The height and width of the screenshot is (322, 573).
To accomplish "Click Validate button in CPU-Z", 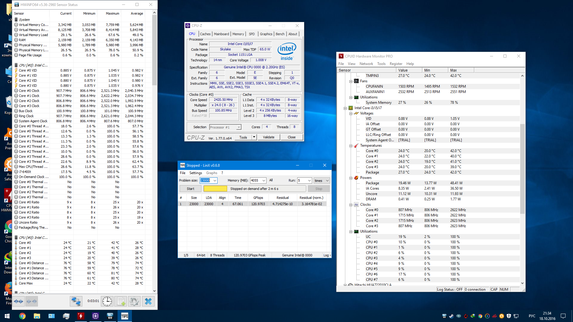I will pos(268,137).
